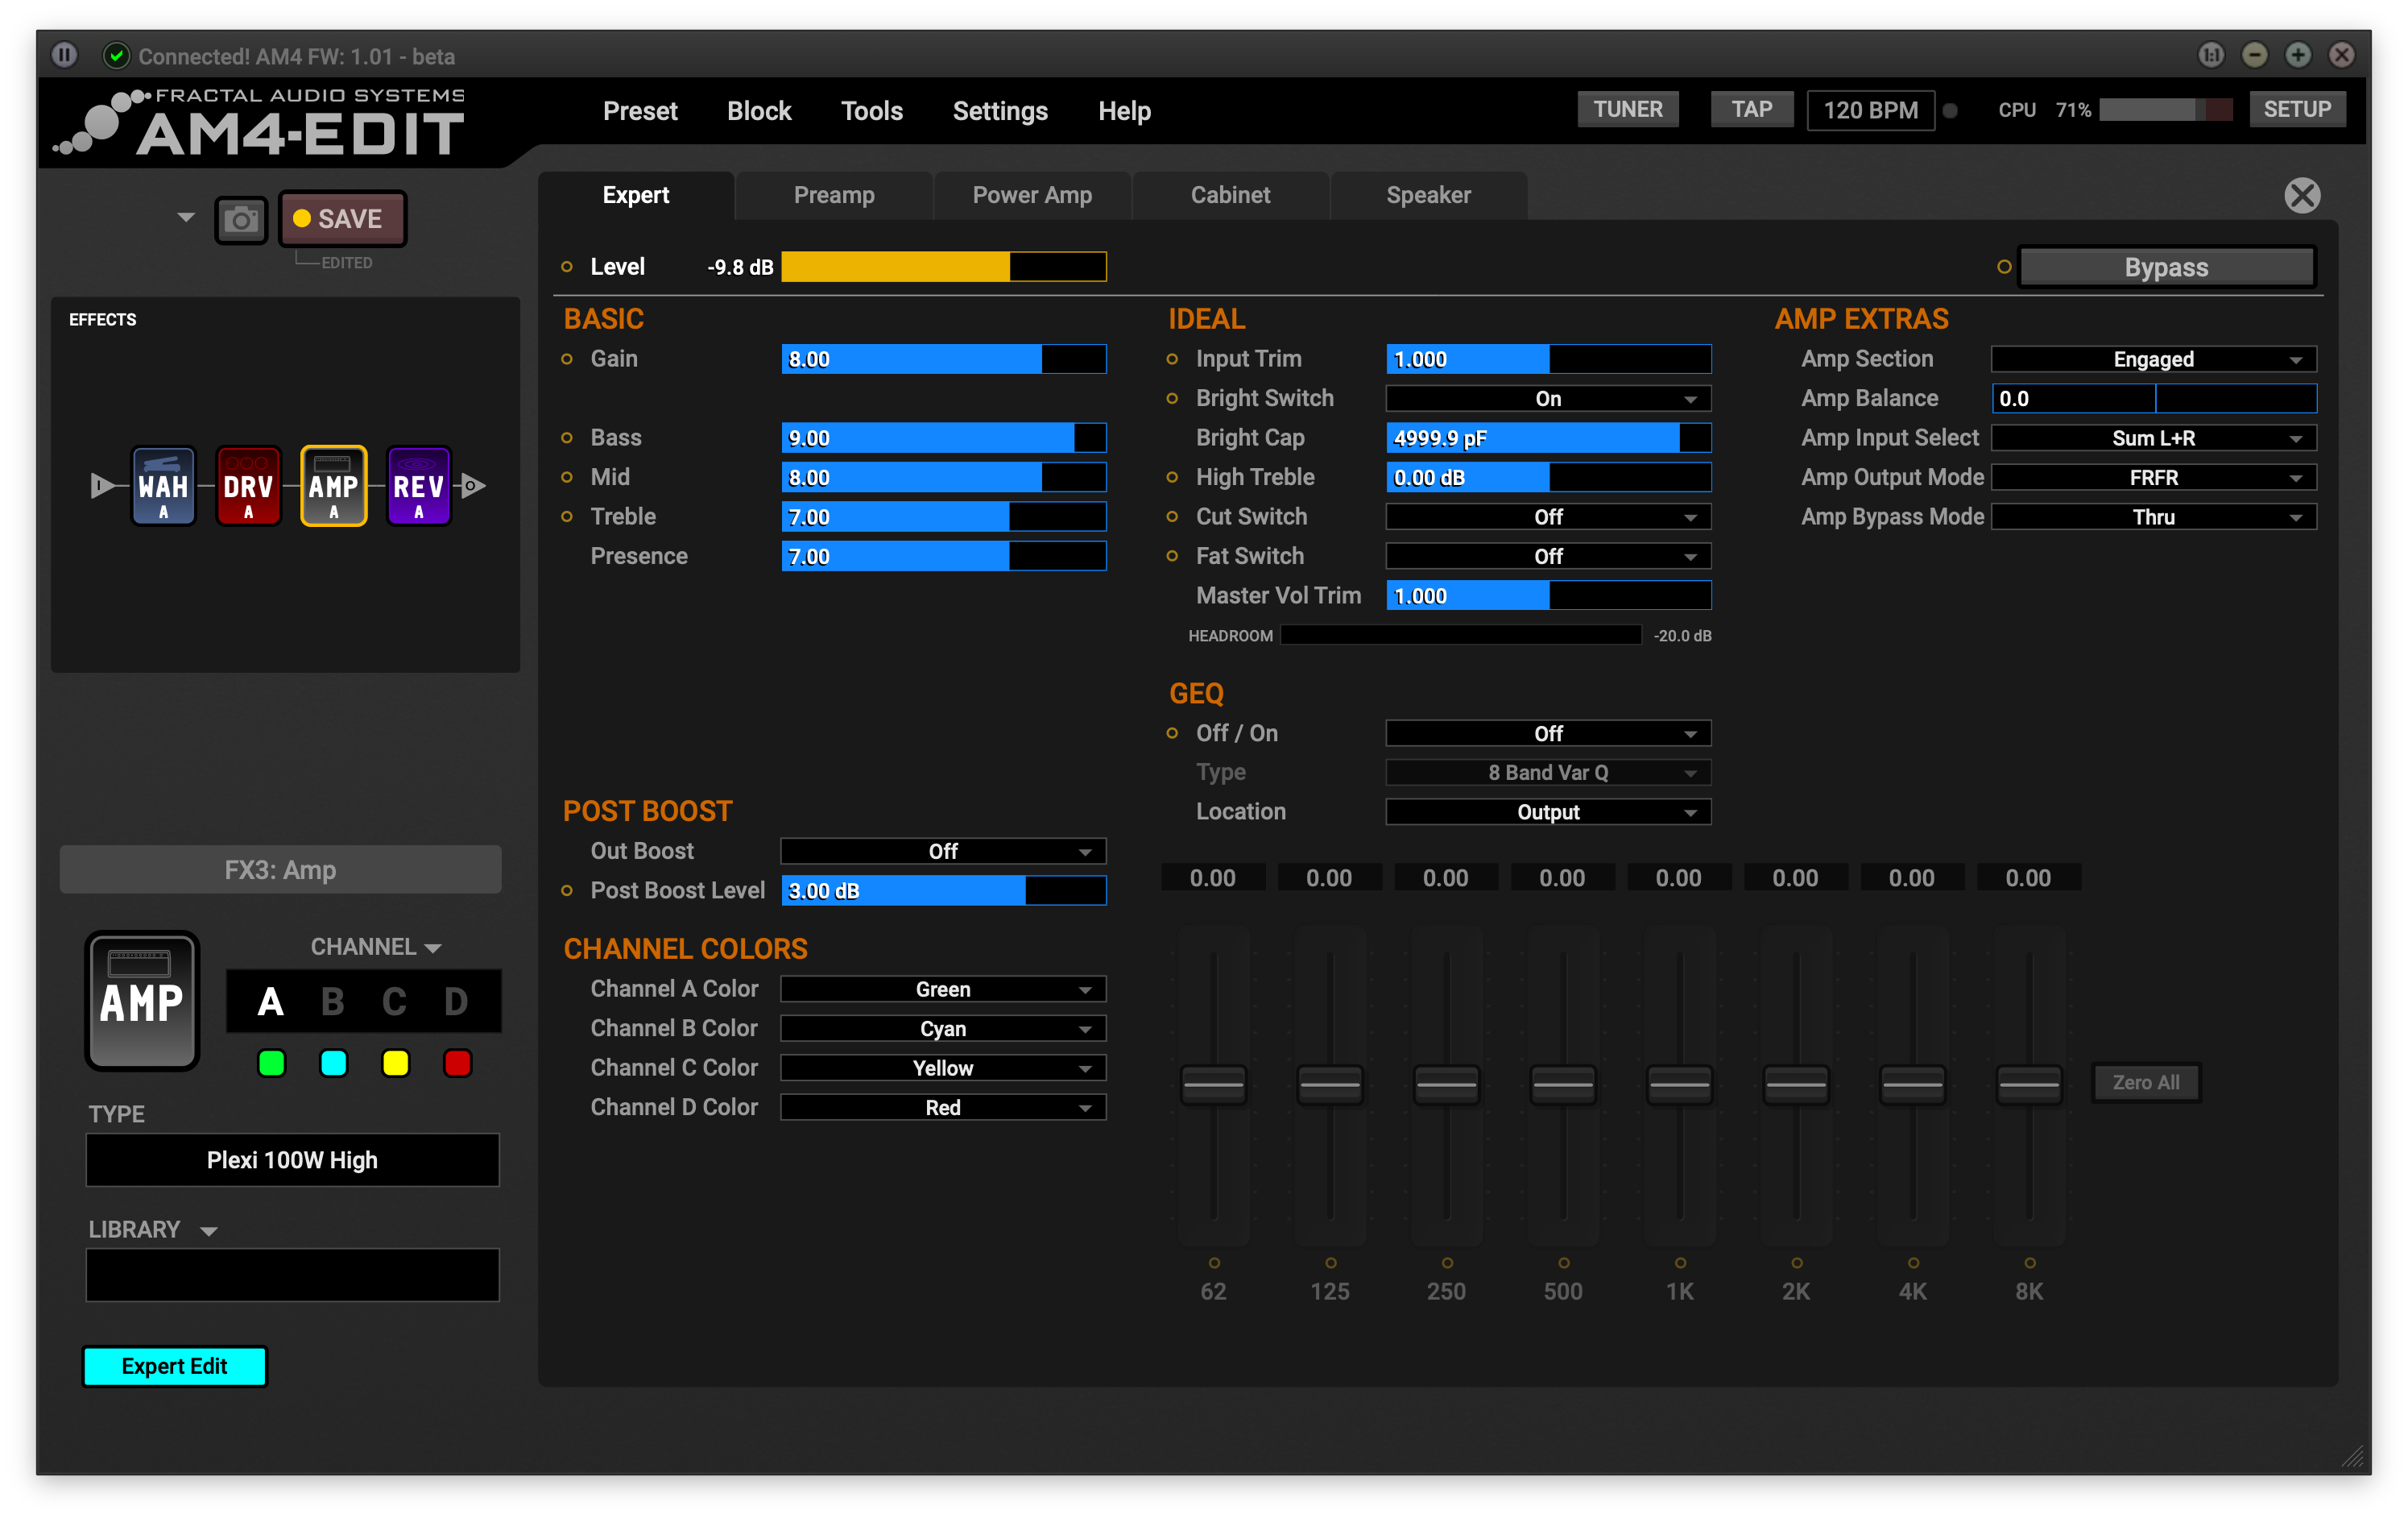This screenshot has width=2408, height=1518.
Task: Open the Tools menu
Action: [871, 111]
